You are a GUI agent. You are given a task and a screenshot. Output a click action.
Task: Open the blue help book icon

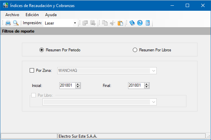click(132, 23)
